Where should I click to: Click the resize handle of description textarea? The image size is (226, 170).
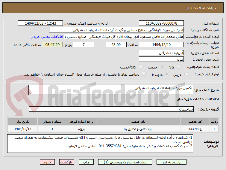[x=30, y=93]
